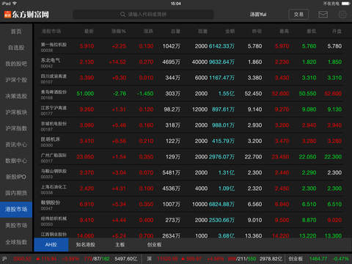The width and height of the screenshot is (352, 264).
Task: Tap the 5497.60亿 turnover in bottom bar
Action: 126,259
